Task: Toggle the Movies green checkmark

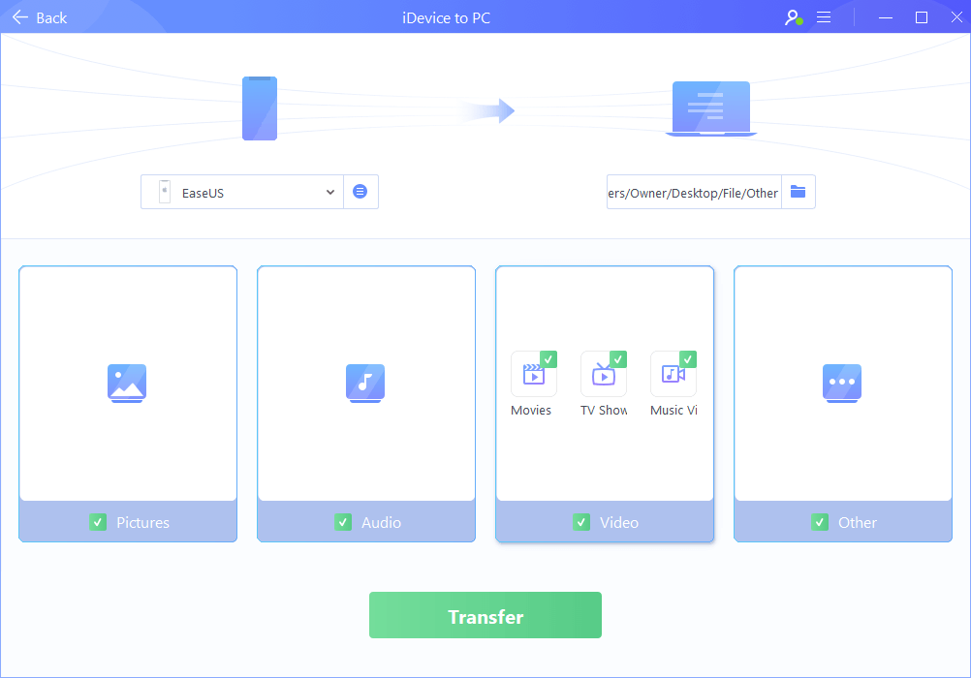Action: [x=548, y=359]
